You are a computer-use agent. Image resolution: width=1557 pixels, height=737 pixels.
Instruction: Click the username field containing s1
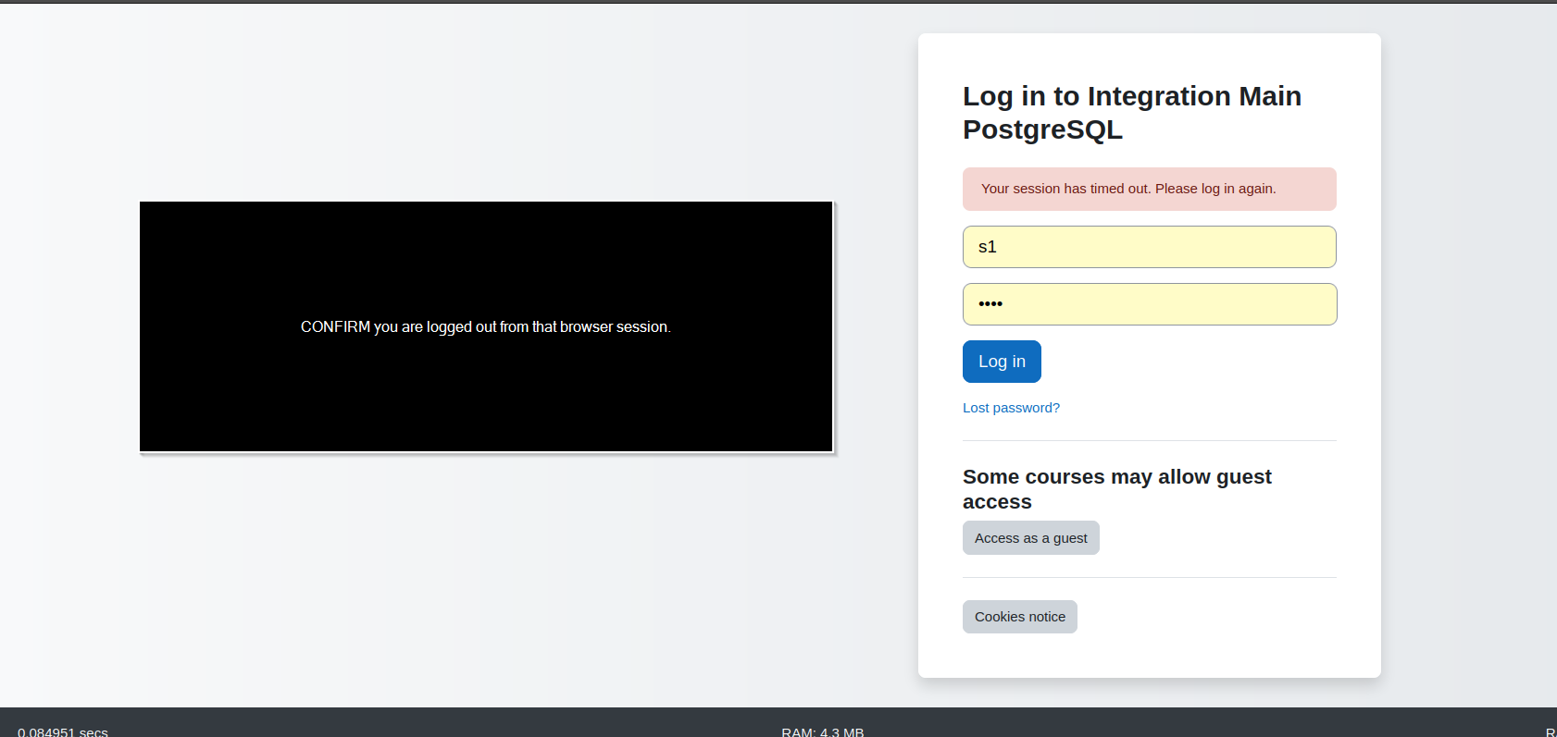[1150, 247]
